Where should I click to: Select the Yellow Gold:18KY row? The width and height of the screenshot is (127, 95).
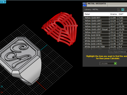click(105, 26)
